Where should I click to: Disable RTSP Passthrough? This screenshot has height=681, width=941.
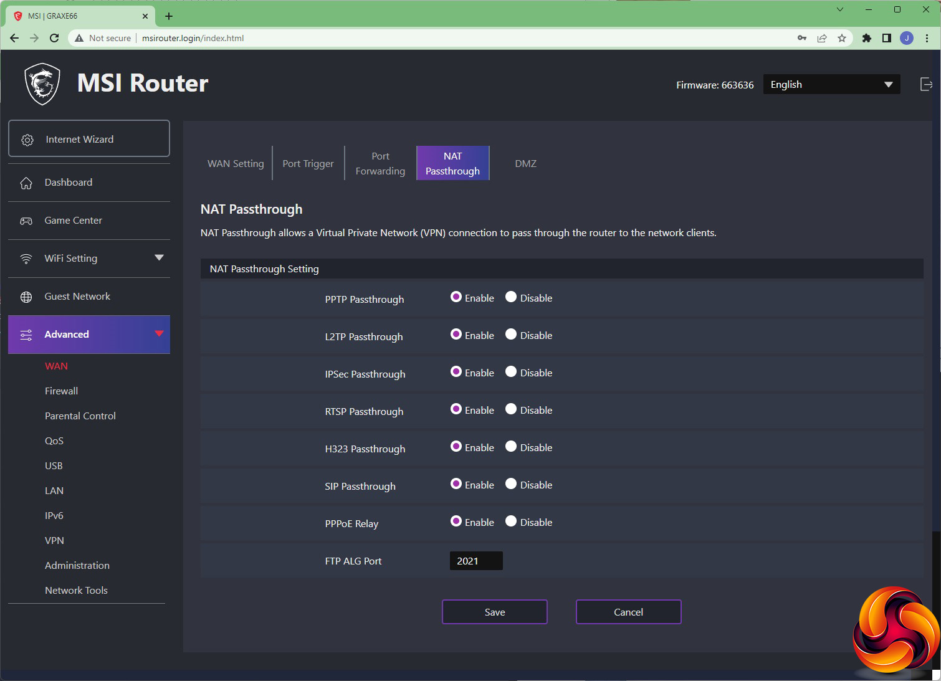point(511,409)
